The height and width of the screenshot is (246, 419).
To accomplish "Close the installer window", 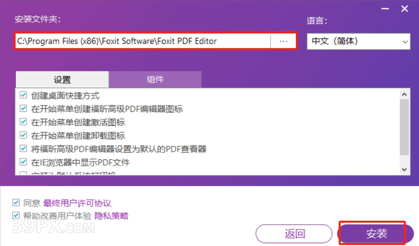I will 404,9.
